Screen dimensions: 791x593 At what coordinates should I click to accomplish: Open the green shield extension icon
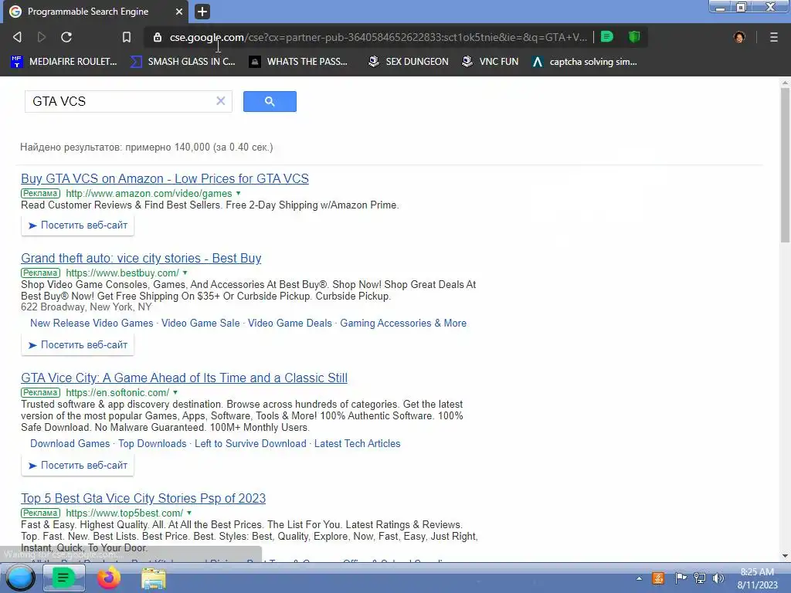634,37
